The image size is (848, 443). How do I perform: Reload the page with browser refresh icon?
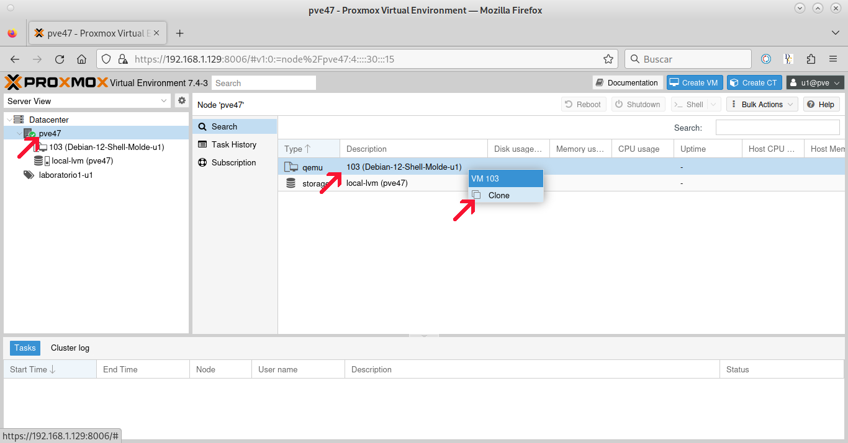[60, 59]
